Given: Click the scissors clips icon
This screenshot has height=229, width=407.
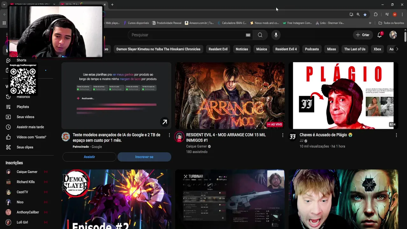Looking at the screenshot, I should tap(8, 147).
